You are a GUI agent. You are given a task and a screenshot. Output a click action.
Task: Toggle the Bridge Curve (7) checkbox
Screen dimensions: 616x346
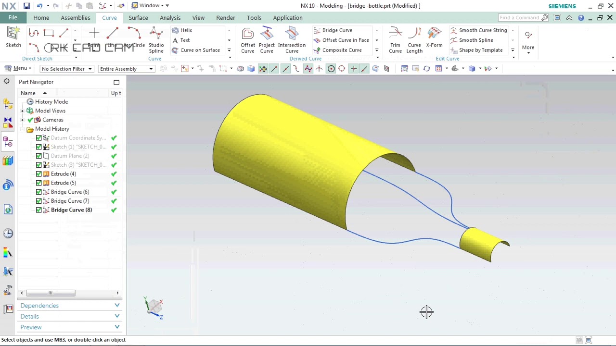[x=39, y=201]
